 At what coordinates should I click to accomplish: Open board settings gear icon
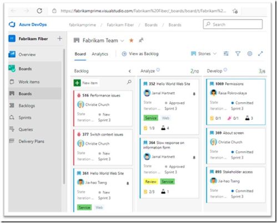tap(250, 54)
